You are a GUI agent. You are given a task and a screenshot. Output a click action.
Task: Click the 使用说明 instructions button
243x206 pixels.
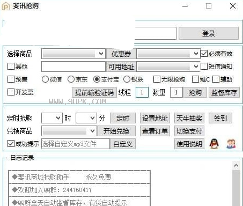point(189,144)
